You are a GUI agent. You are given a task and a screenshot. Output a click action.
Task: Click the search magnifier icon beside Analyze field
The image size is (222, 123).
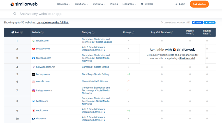click(x=15, y=14)
